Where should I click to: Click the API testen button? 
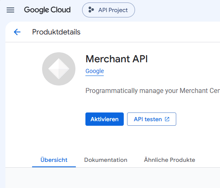coord(152,119)
